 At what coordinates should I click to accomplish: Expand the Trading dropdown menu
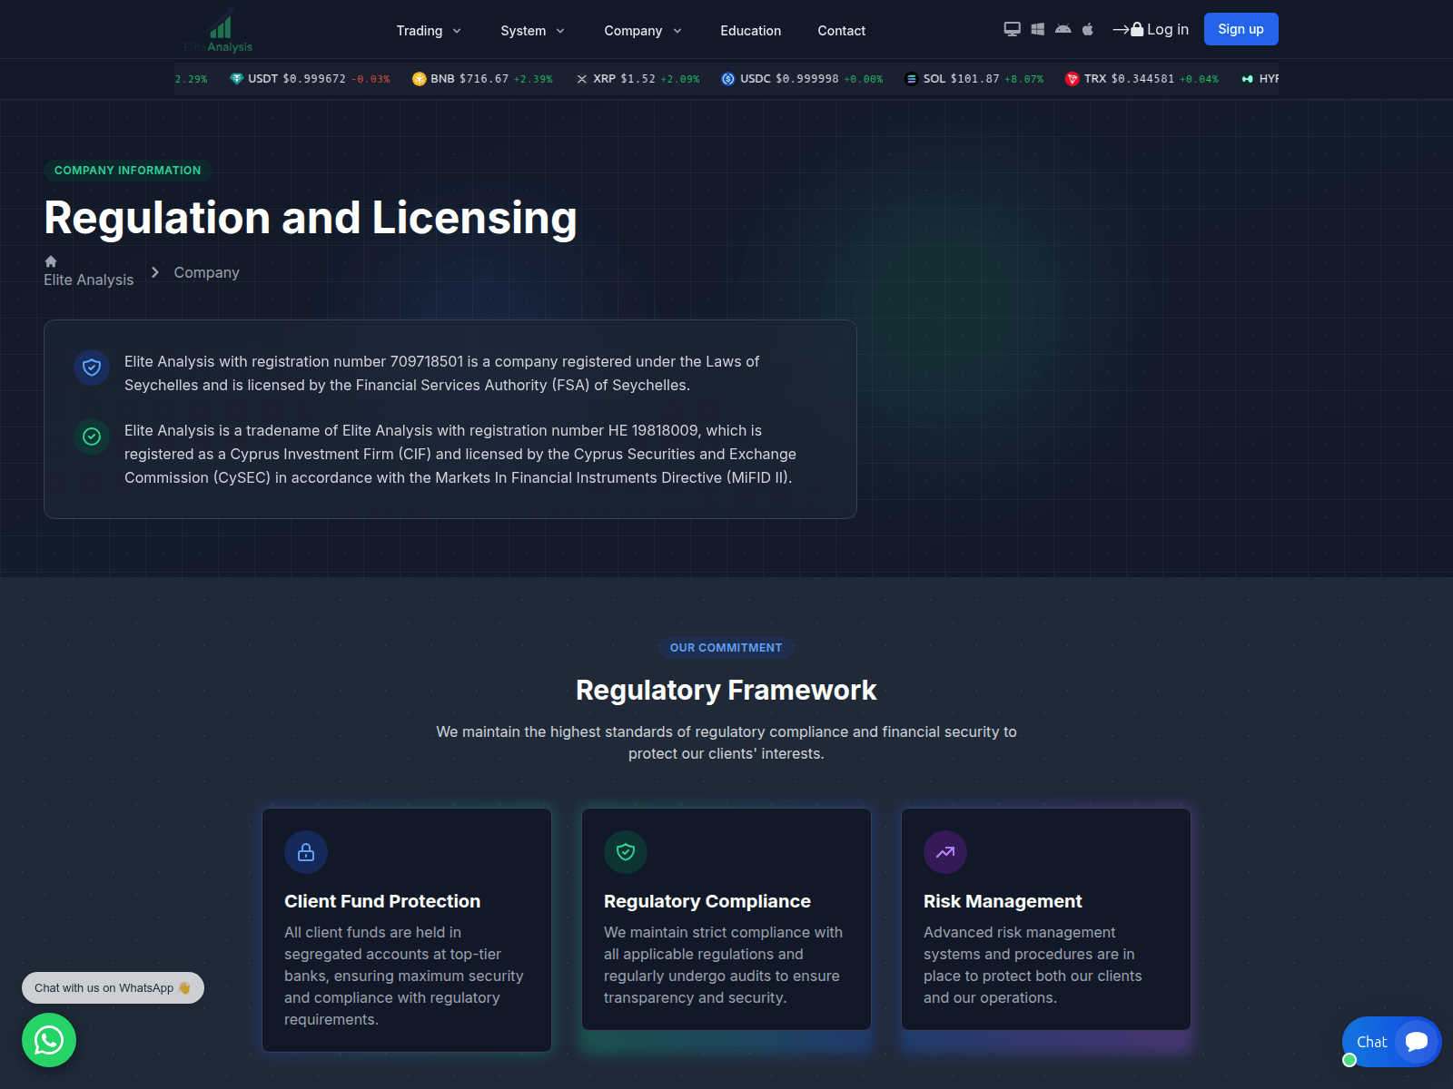(x=429, y=31)
